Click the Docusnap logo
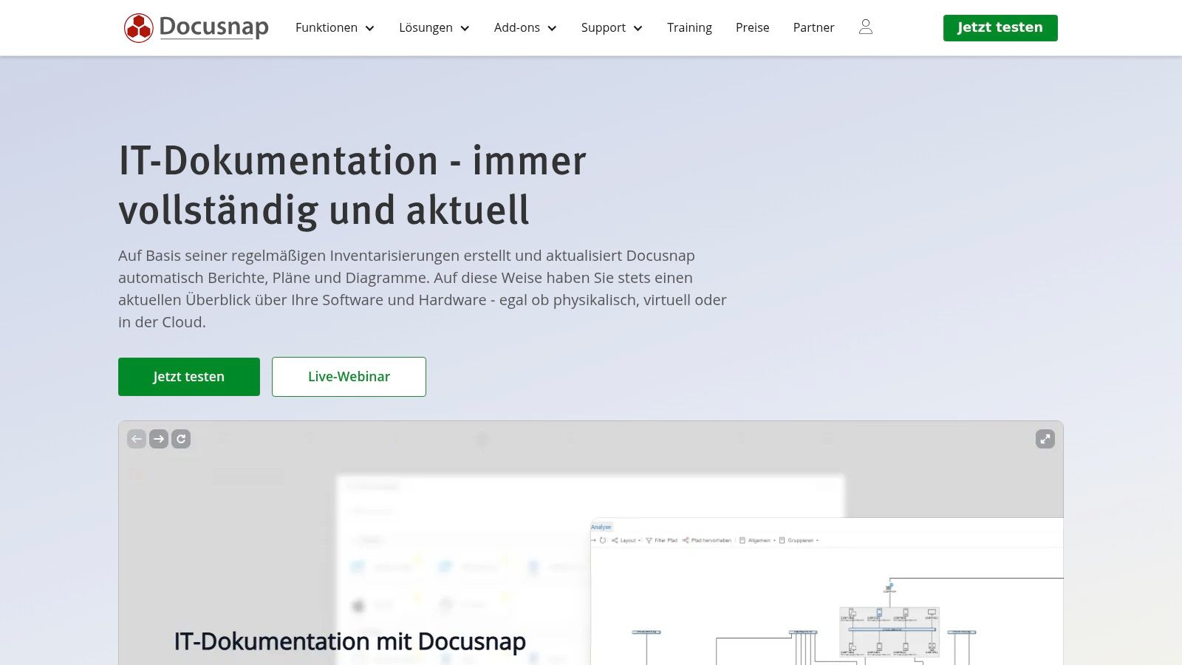 click(197, 27)
